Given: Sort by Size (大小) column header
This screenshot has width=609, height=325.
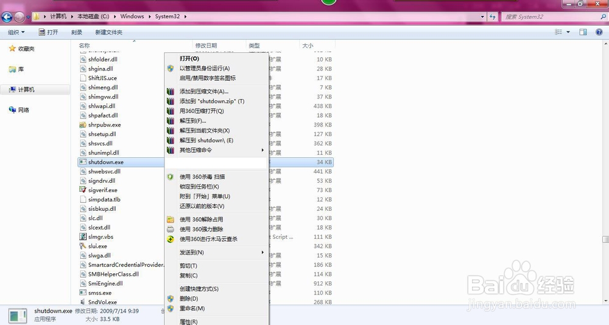Looking at the screenshot, I should (x=308, y=46).
